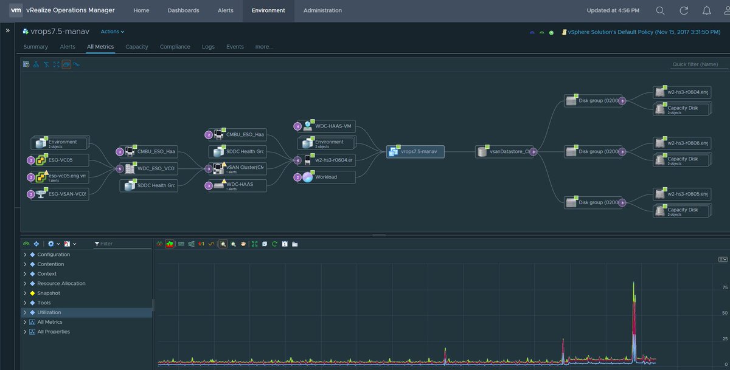Expand the Contention metric group
The width and height of the screenshot is (730, 370).
pos(25,264)
